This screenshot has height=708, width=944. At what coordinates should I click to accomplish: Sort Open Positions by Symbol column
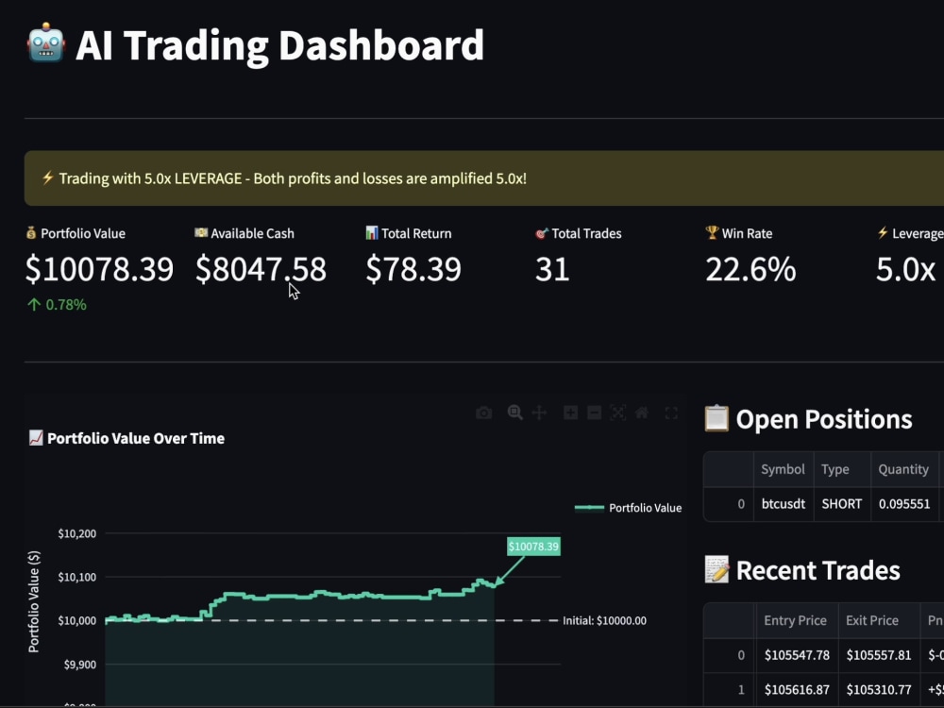[x=784, y=469]
